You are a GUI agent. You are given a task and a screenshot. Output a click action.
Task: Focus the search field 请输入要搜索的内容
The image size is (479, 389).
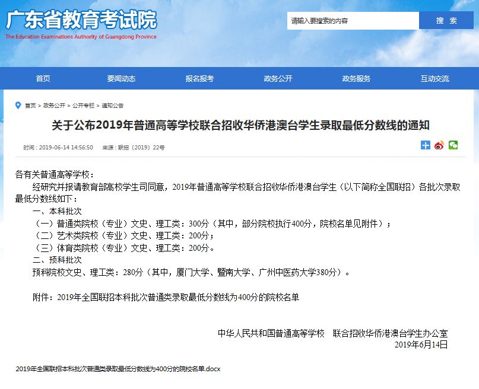click(x=353, y=21)
